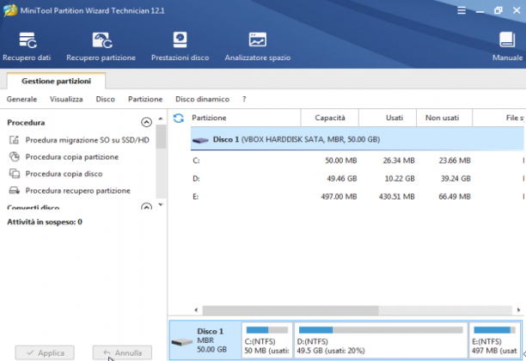Open the Manuale help icon

point(507,46)
